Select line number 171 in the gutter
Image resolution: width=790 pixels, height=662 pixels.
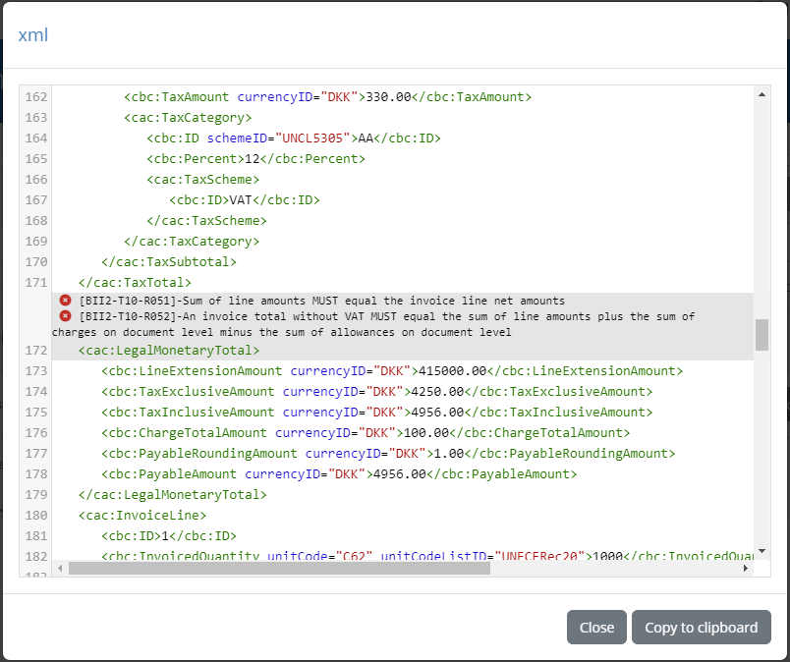(x=35, y=281)
